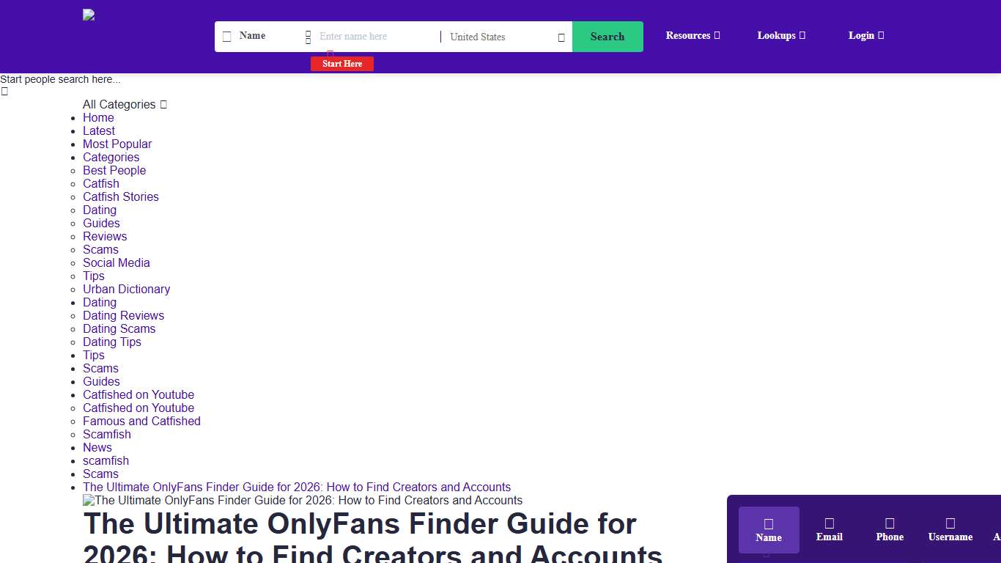The image size is (1001, 563).
Task: Open the Login menu
Action: click(x=866, y=35)
